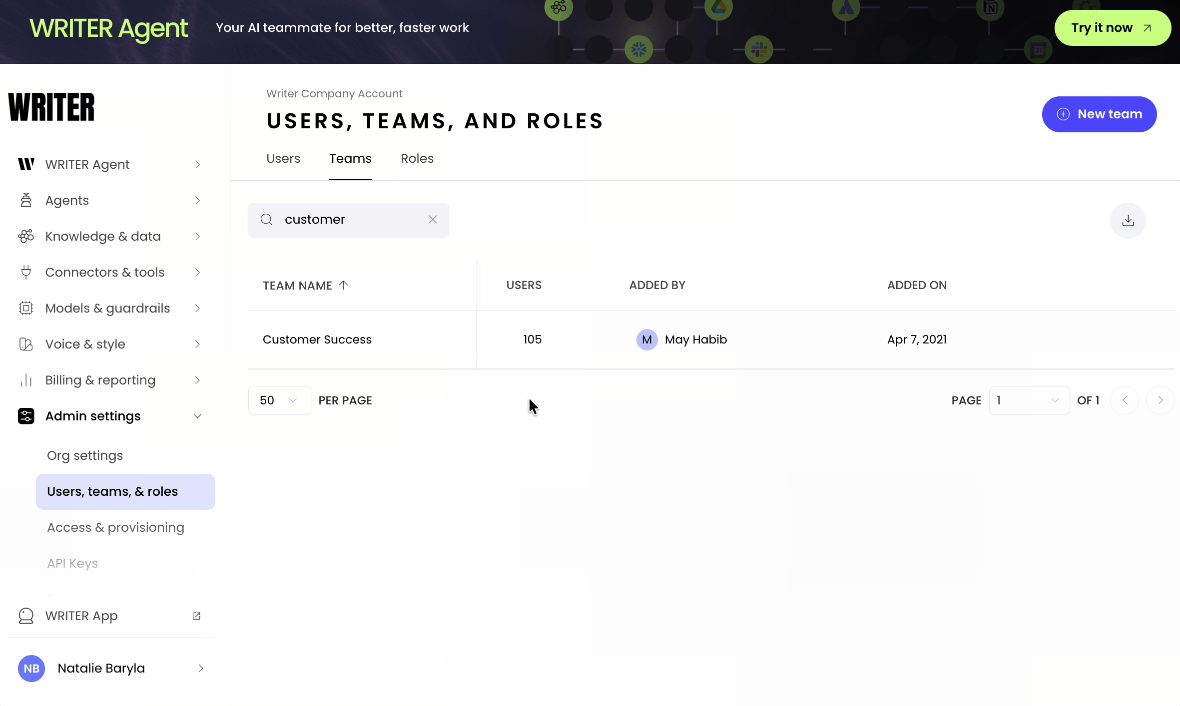This screenshot has height=706, width=1180.
Task: Open the page number dropdown
Action: [1029, 400]
